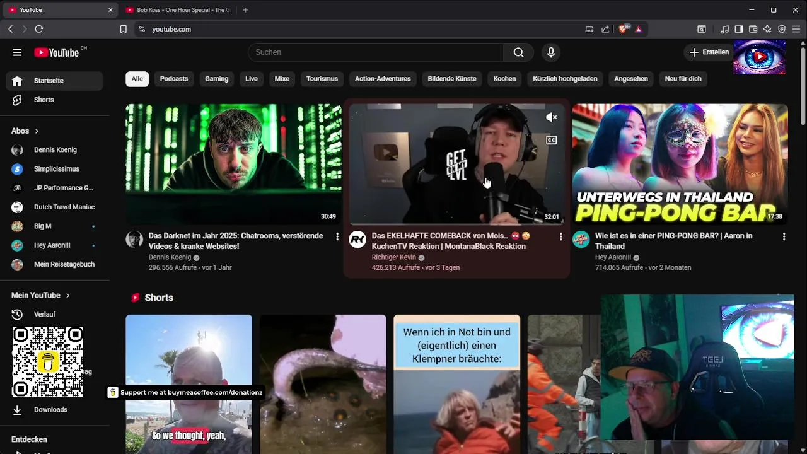The height and width of the screenshot is (454, 807).
Task: Select the Mixe filter chip
Action: point(282,79)
